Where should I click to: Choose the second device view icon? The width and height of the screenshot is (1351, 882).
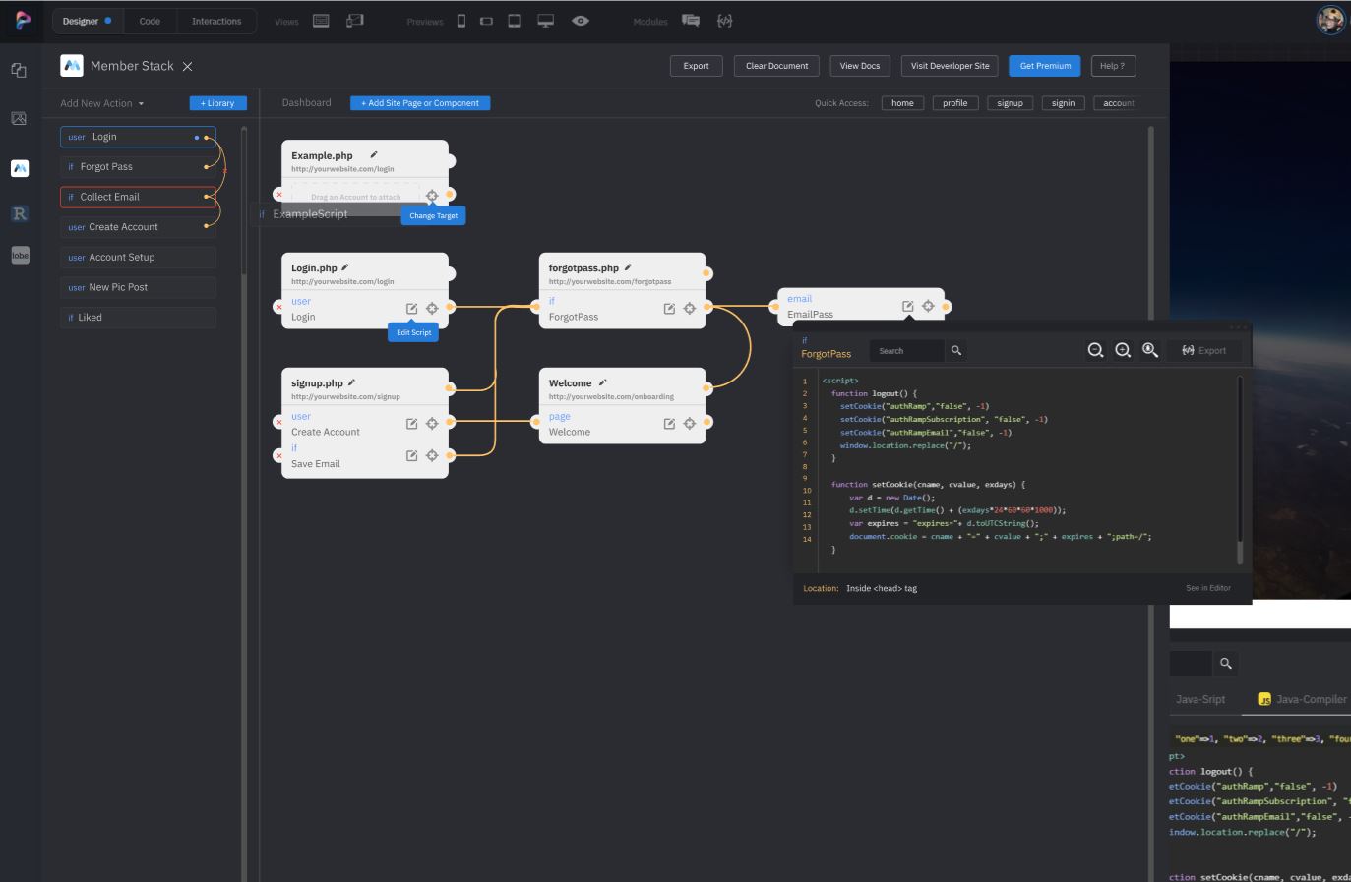tap(355, 21)
